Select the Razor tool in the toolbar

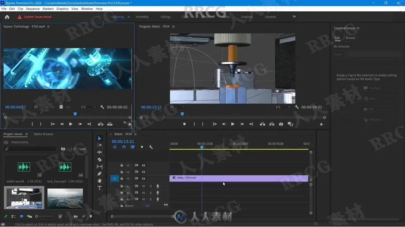click(x=99, y=160)
